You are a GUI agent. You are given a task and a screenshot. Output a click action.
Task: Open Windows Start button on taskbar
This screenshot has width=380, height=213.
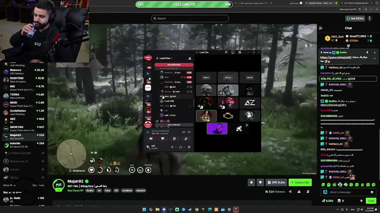coord(144,209)
